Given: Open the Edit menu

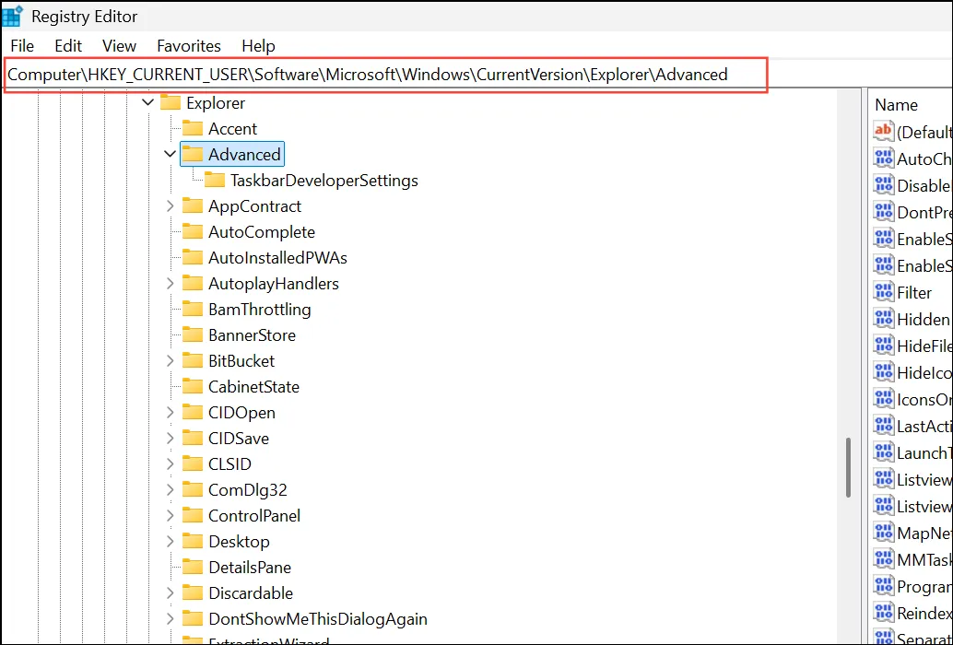Looking at the screenshot, I should pos(68,46).
